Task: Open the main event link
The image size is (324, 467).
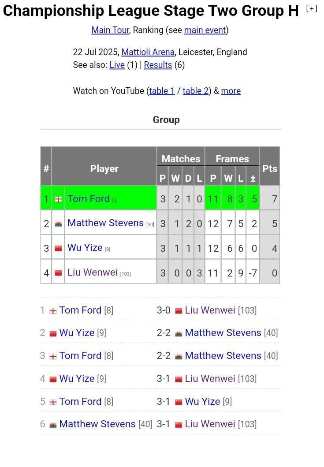Action: coord(205,30)
